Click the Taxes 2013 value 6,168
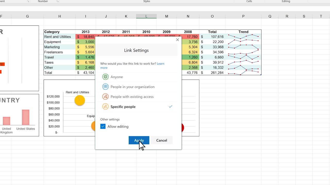This screenshot has width=330, height=185. [x=86, y=62]
